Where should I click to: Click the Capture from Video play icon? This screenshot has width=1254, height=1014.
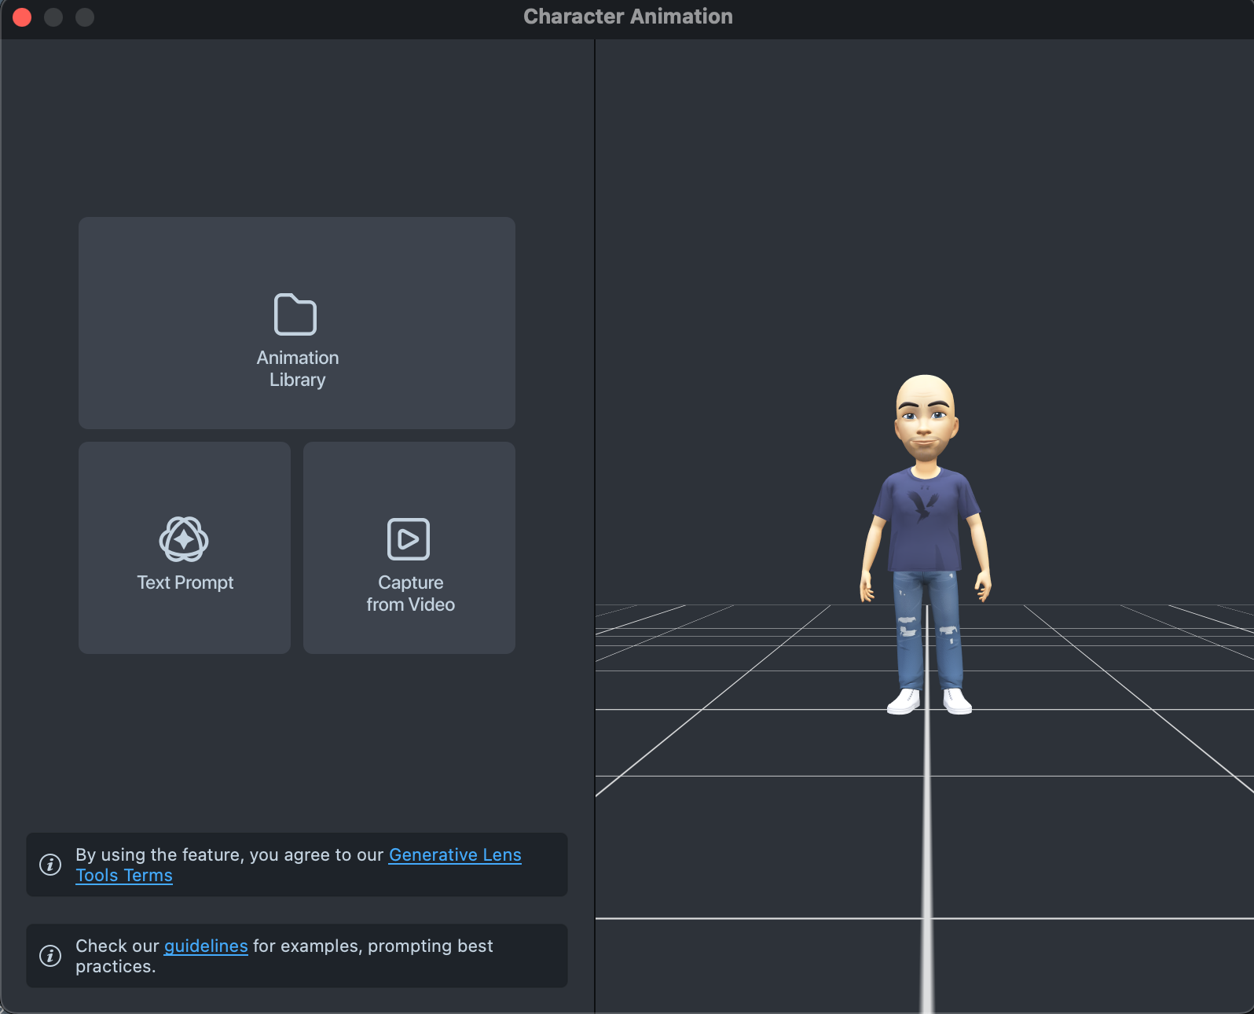409,539
